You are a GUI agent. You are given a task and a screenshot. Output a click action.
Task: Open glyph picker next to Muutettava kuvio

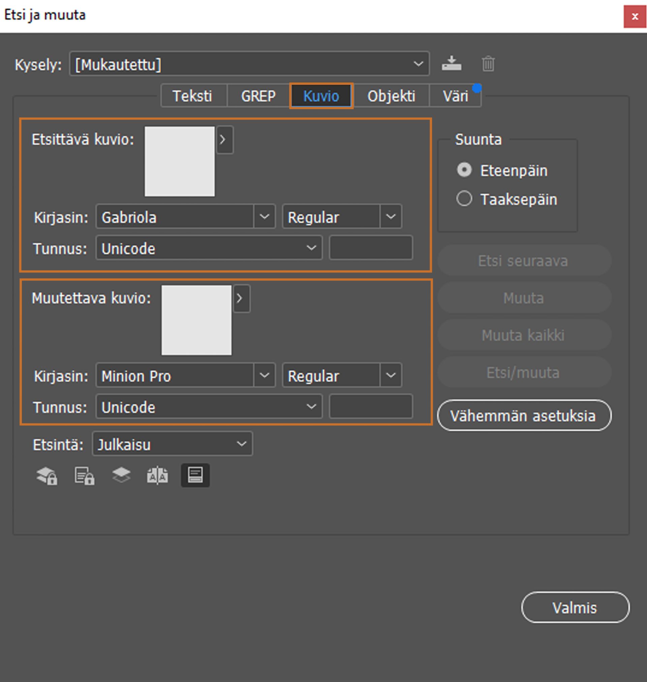coord(241,298)
